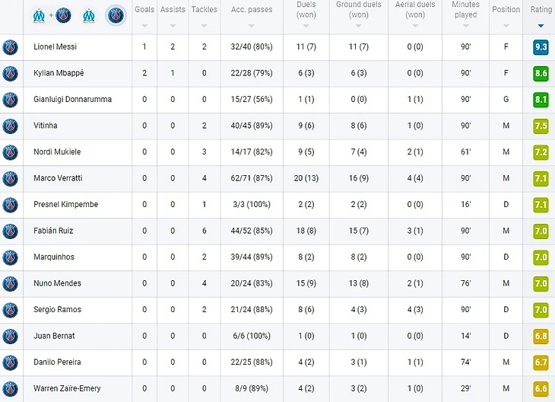Click Juan Bernat's 6.8 rating badge

tap(541, 336)
